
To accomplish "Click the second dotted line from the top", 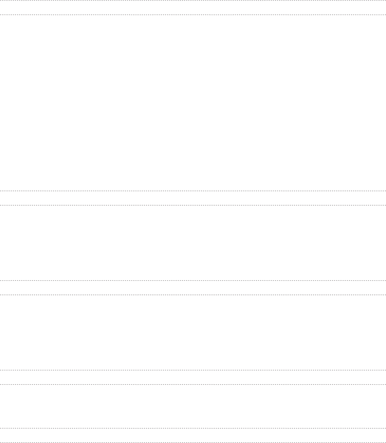I will click(193, 14).
